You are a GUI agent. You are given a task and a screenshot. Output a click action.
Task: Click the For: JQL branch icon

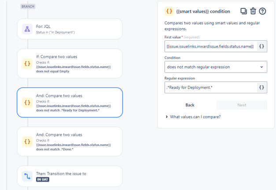[x=27, y=29]
